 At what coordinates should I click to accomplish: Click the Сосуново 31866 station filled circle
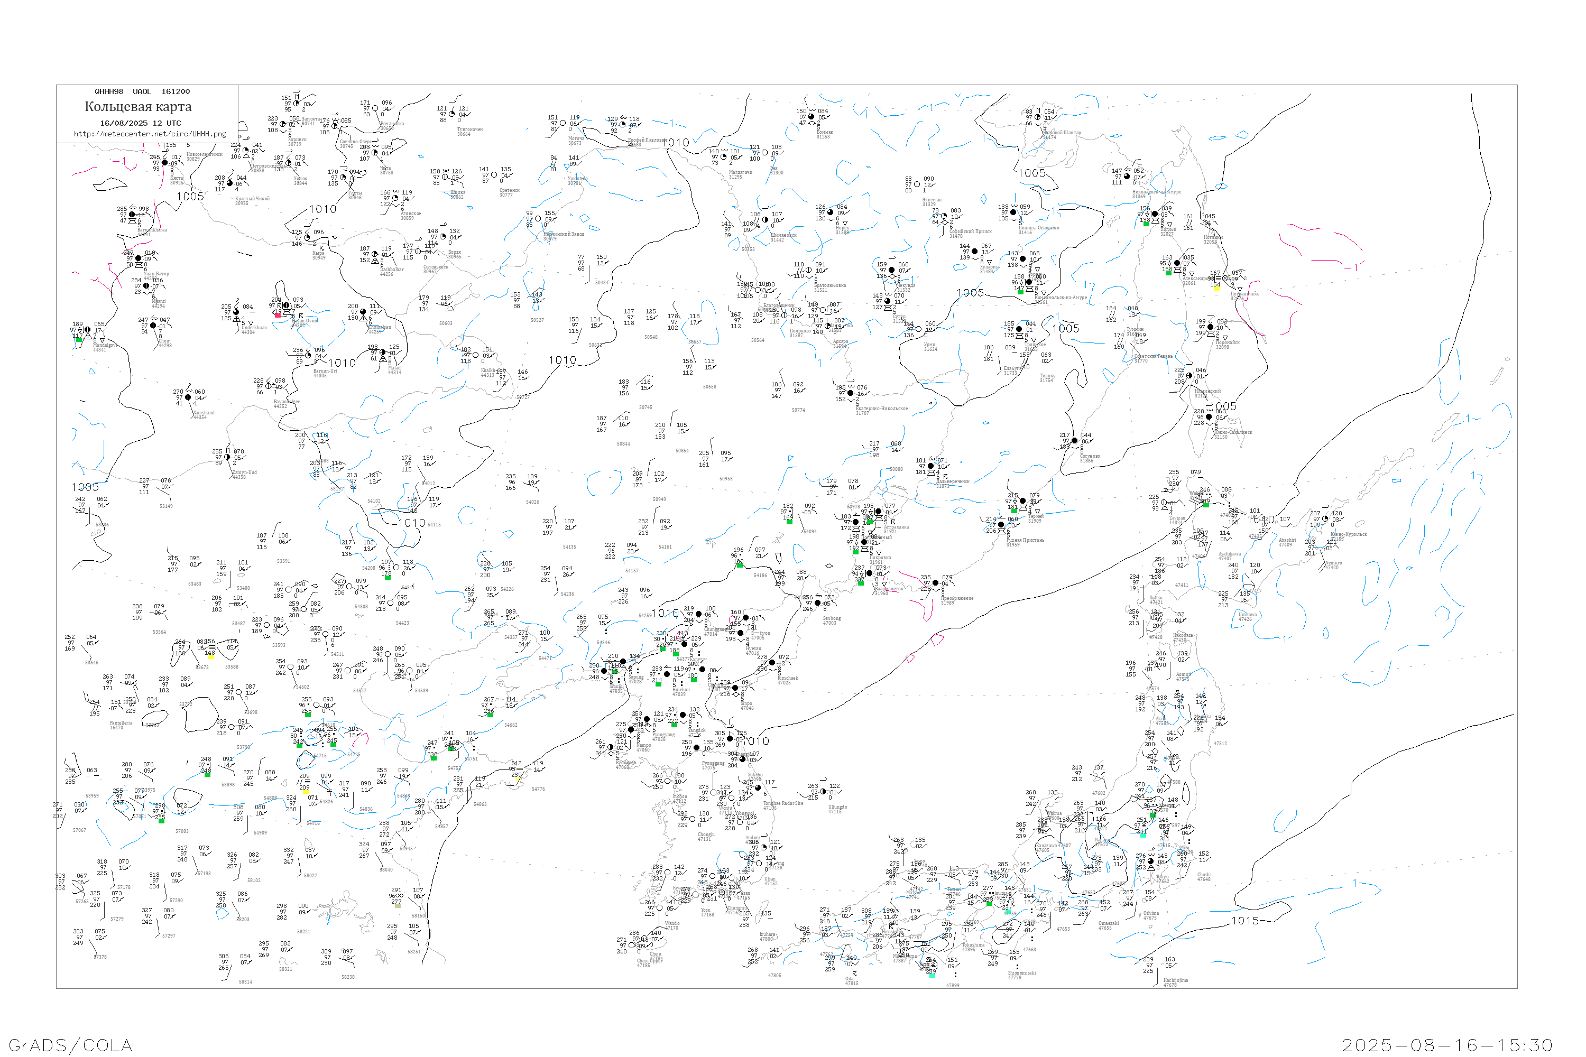[x=1074, y=441]
